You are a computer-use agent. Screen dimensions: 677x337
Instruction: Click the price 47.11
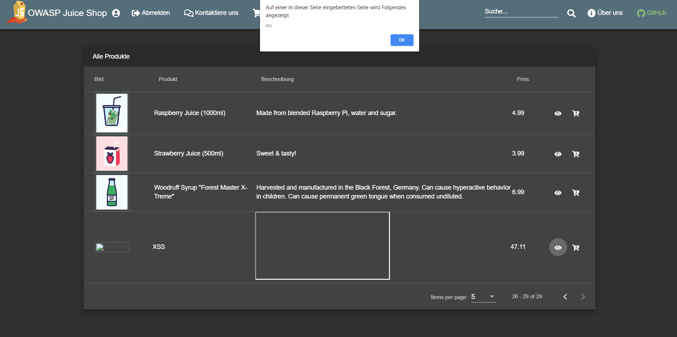(x=518, y=247)
